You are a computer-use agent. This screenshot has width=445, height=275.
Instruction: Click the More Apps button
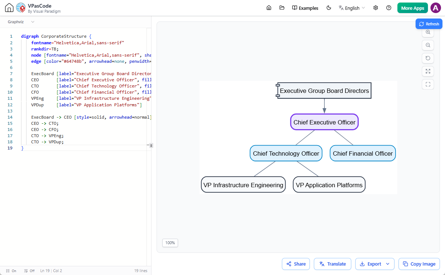tap(412, 8)
